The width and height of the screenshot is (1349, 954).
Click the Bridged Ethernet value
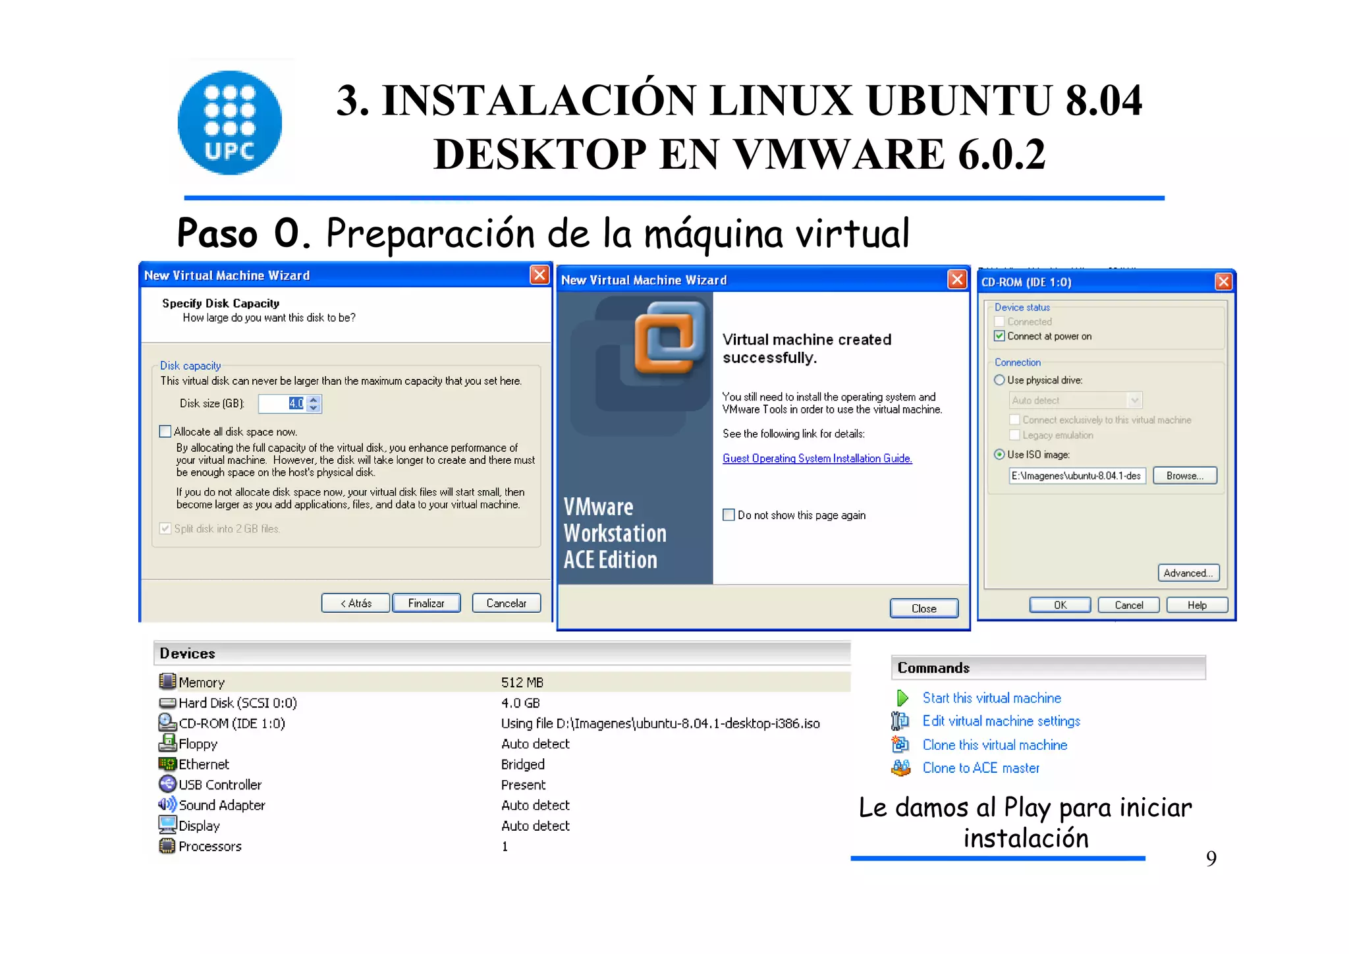pyautogui.click(x=523, y=764)
